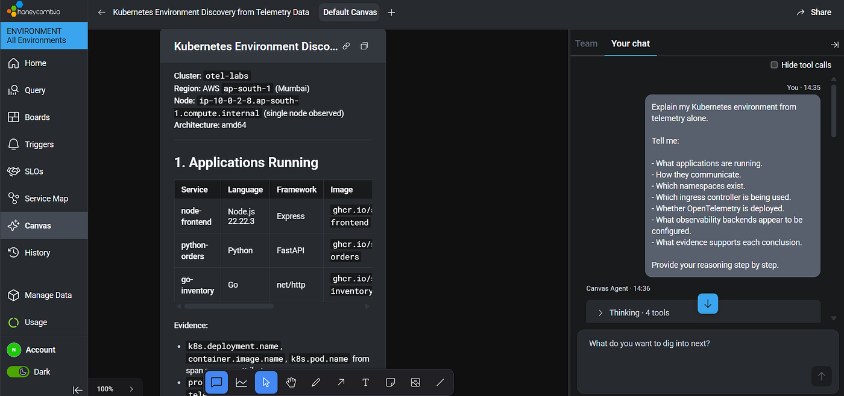The width and height of the screenshot is (844, 396).
Task: Select the line tool
Action: point(440,382)
